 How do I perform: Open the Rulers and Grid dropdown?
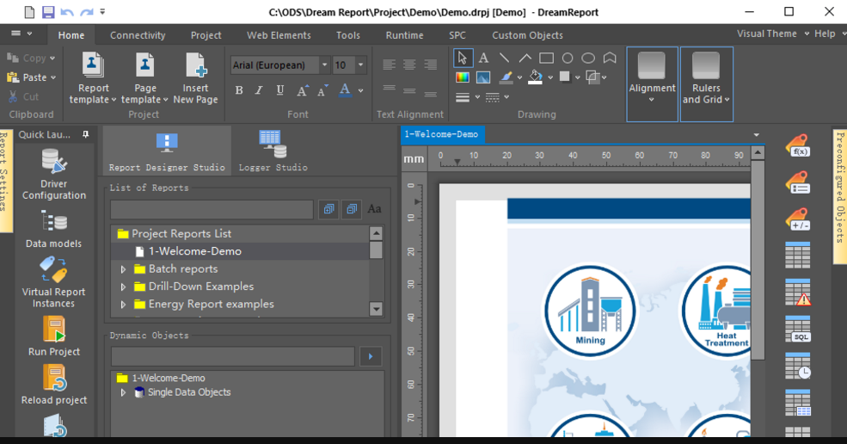pyautogui.click(x=706, y=83)
